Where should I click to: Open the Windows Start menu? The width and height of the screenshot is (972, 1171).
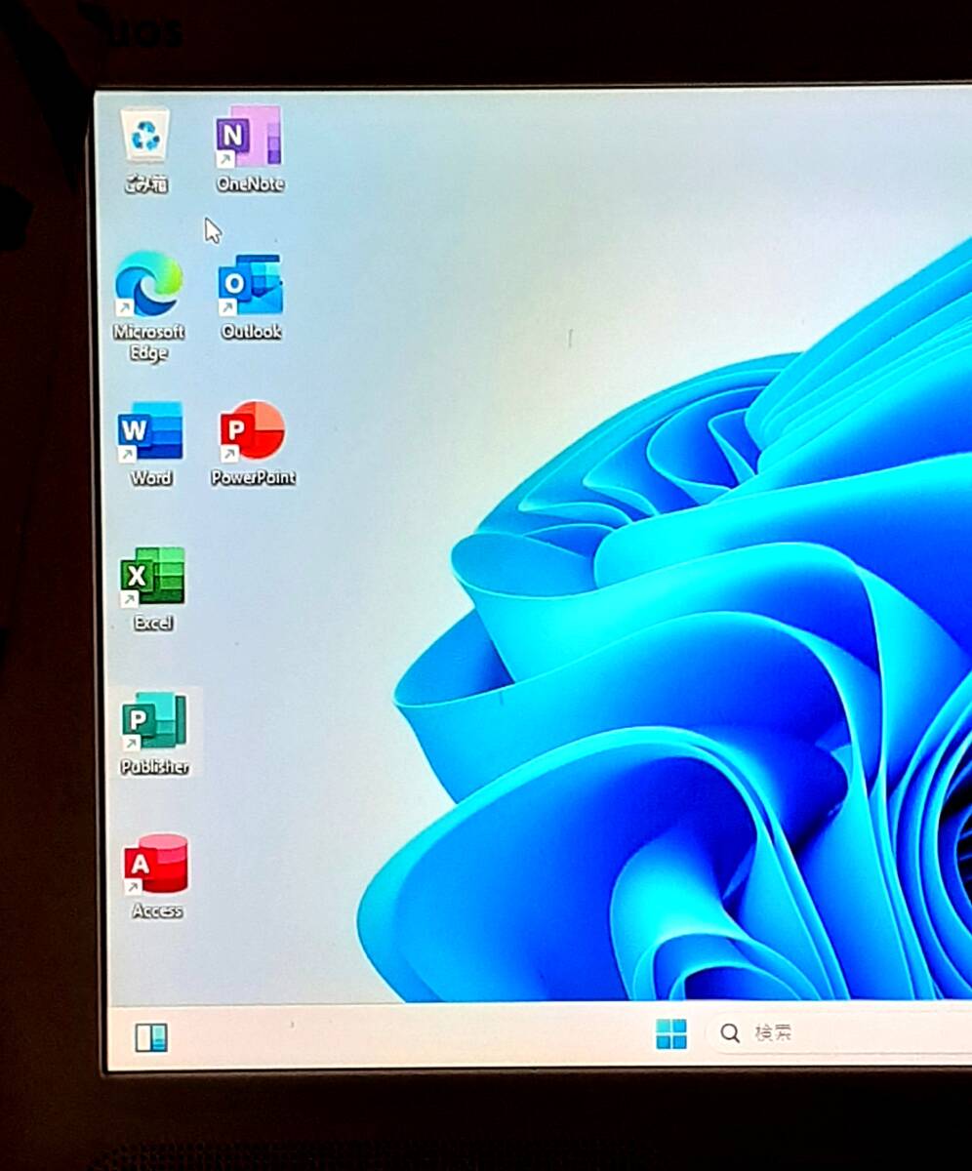tap(671, 1033)
